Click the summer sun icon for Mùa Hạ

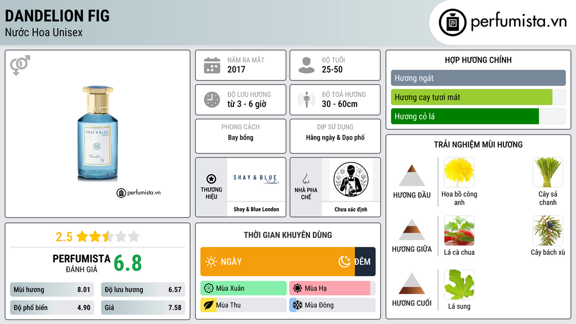(x=298, y=289)
